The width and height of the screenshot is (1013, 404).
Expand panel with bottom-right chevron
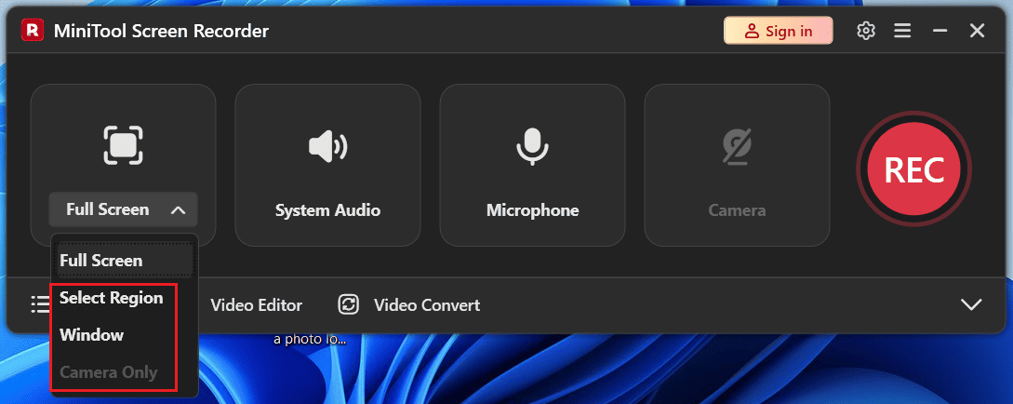point(971,304)
